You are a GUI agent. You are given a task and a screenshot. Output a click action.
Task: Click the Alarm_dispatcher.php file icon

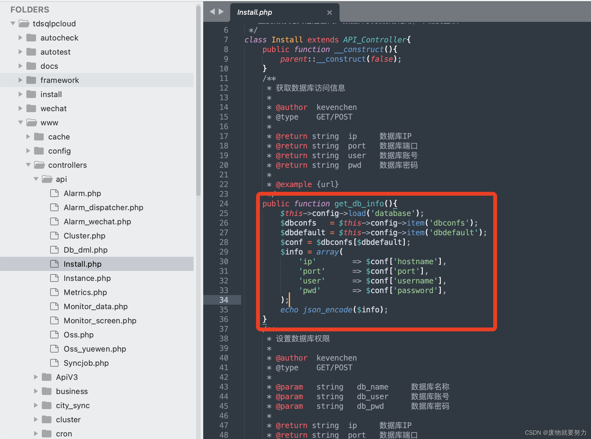tap(54, 207)
